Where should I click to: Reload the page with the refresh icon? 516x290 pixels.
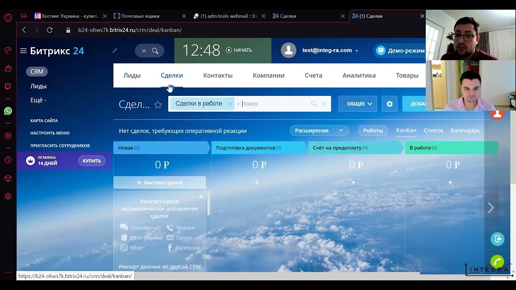click(50, 30)
